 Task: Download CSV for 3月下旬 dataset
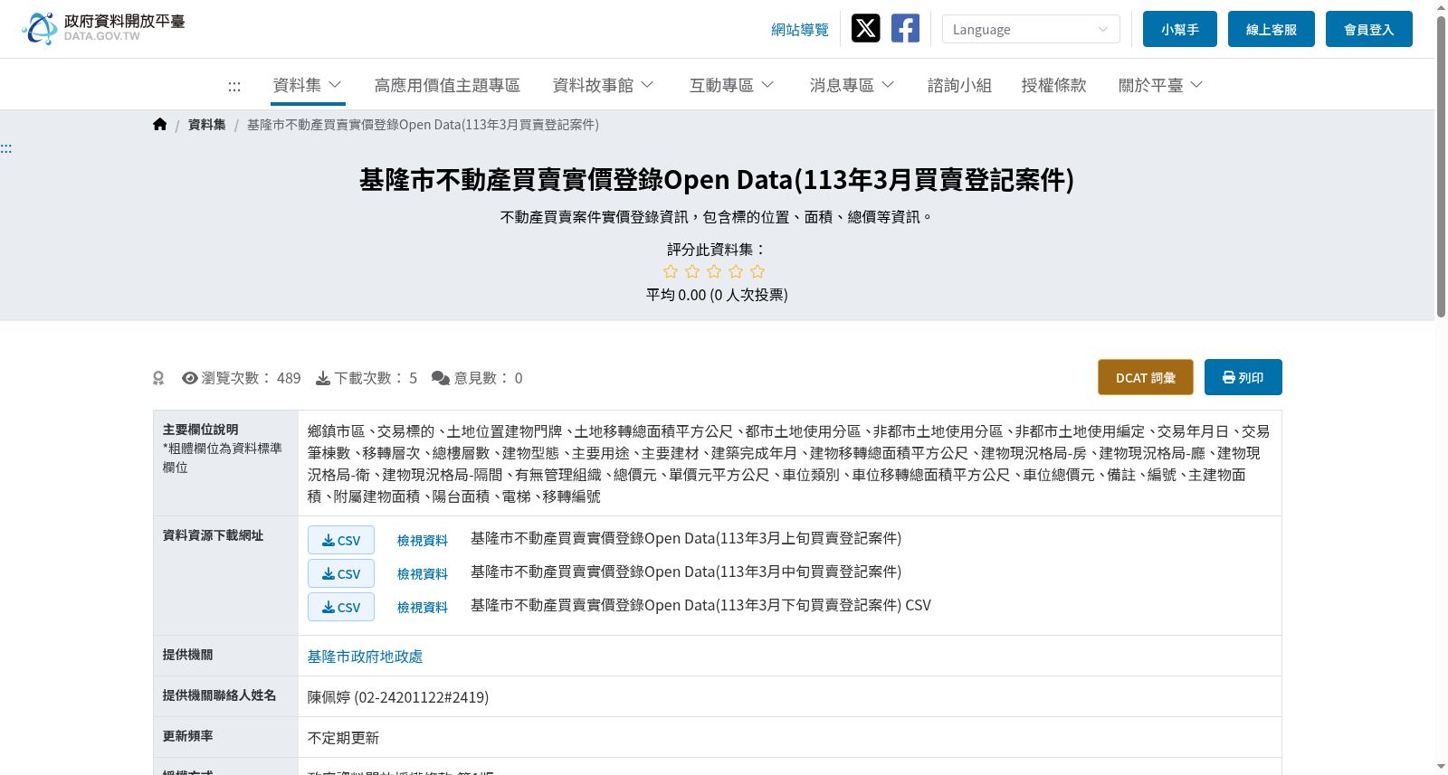click(341, 607)
